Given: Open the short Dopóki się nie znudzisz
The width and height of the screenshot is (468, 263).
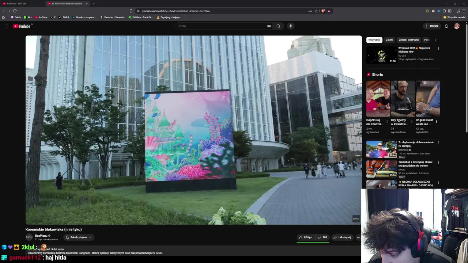Looking at the screenshot, I should (378, 99).
